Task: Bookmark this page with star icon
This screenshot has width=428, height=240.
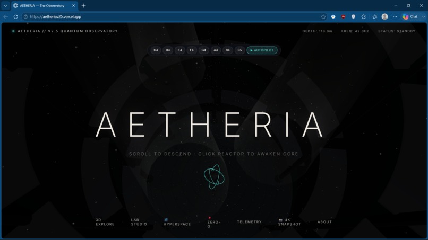Action: click(323, 16)
